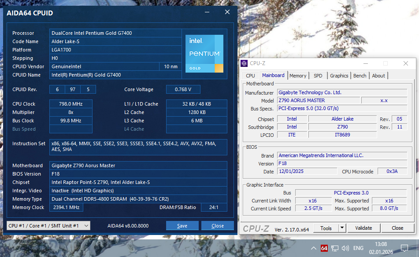Click the Integr. Video value Inactive (Intel HD Graphics)
Image resolution: width=419 pixels, height=257 pixels.
point(138,191)
